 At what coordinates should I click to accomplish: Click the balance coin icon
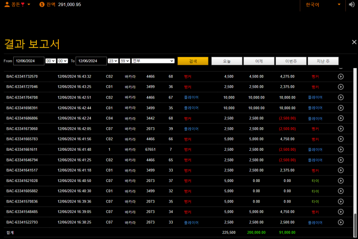[x=42, y=4]
